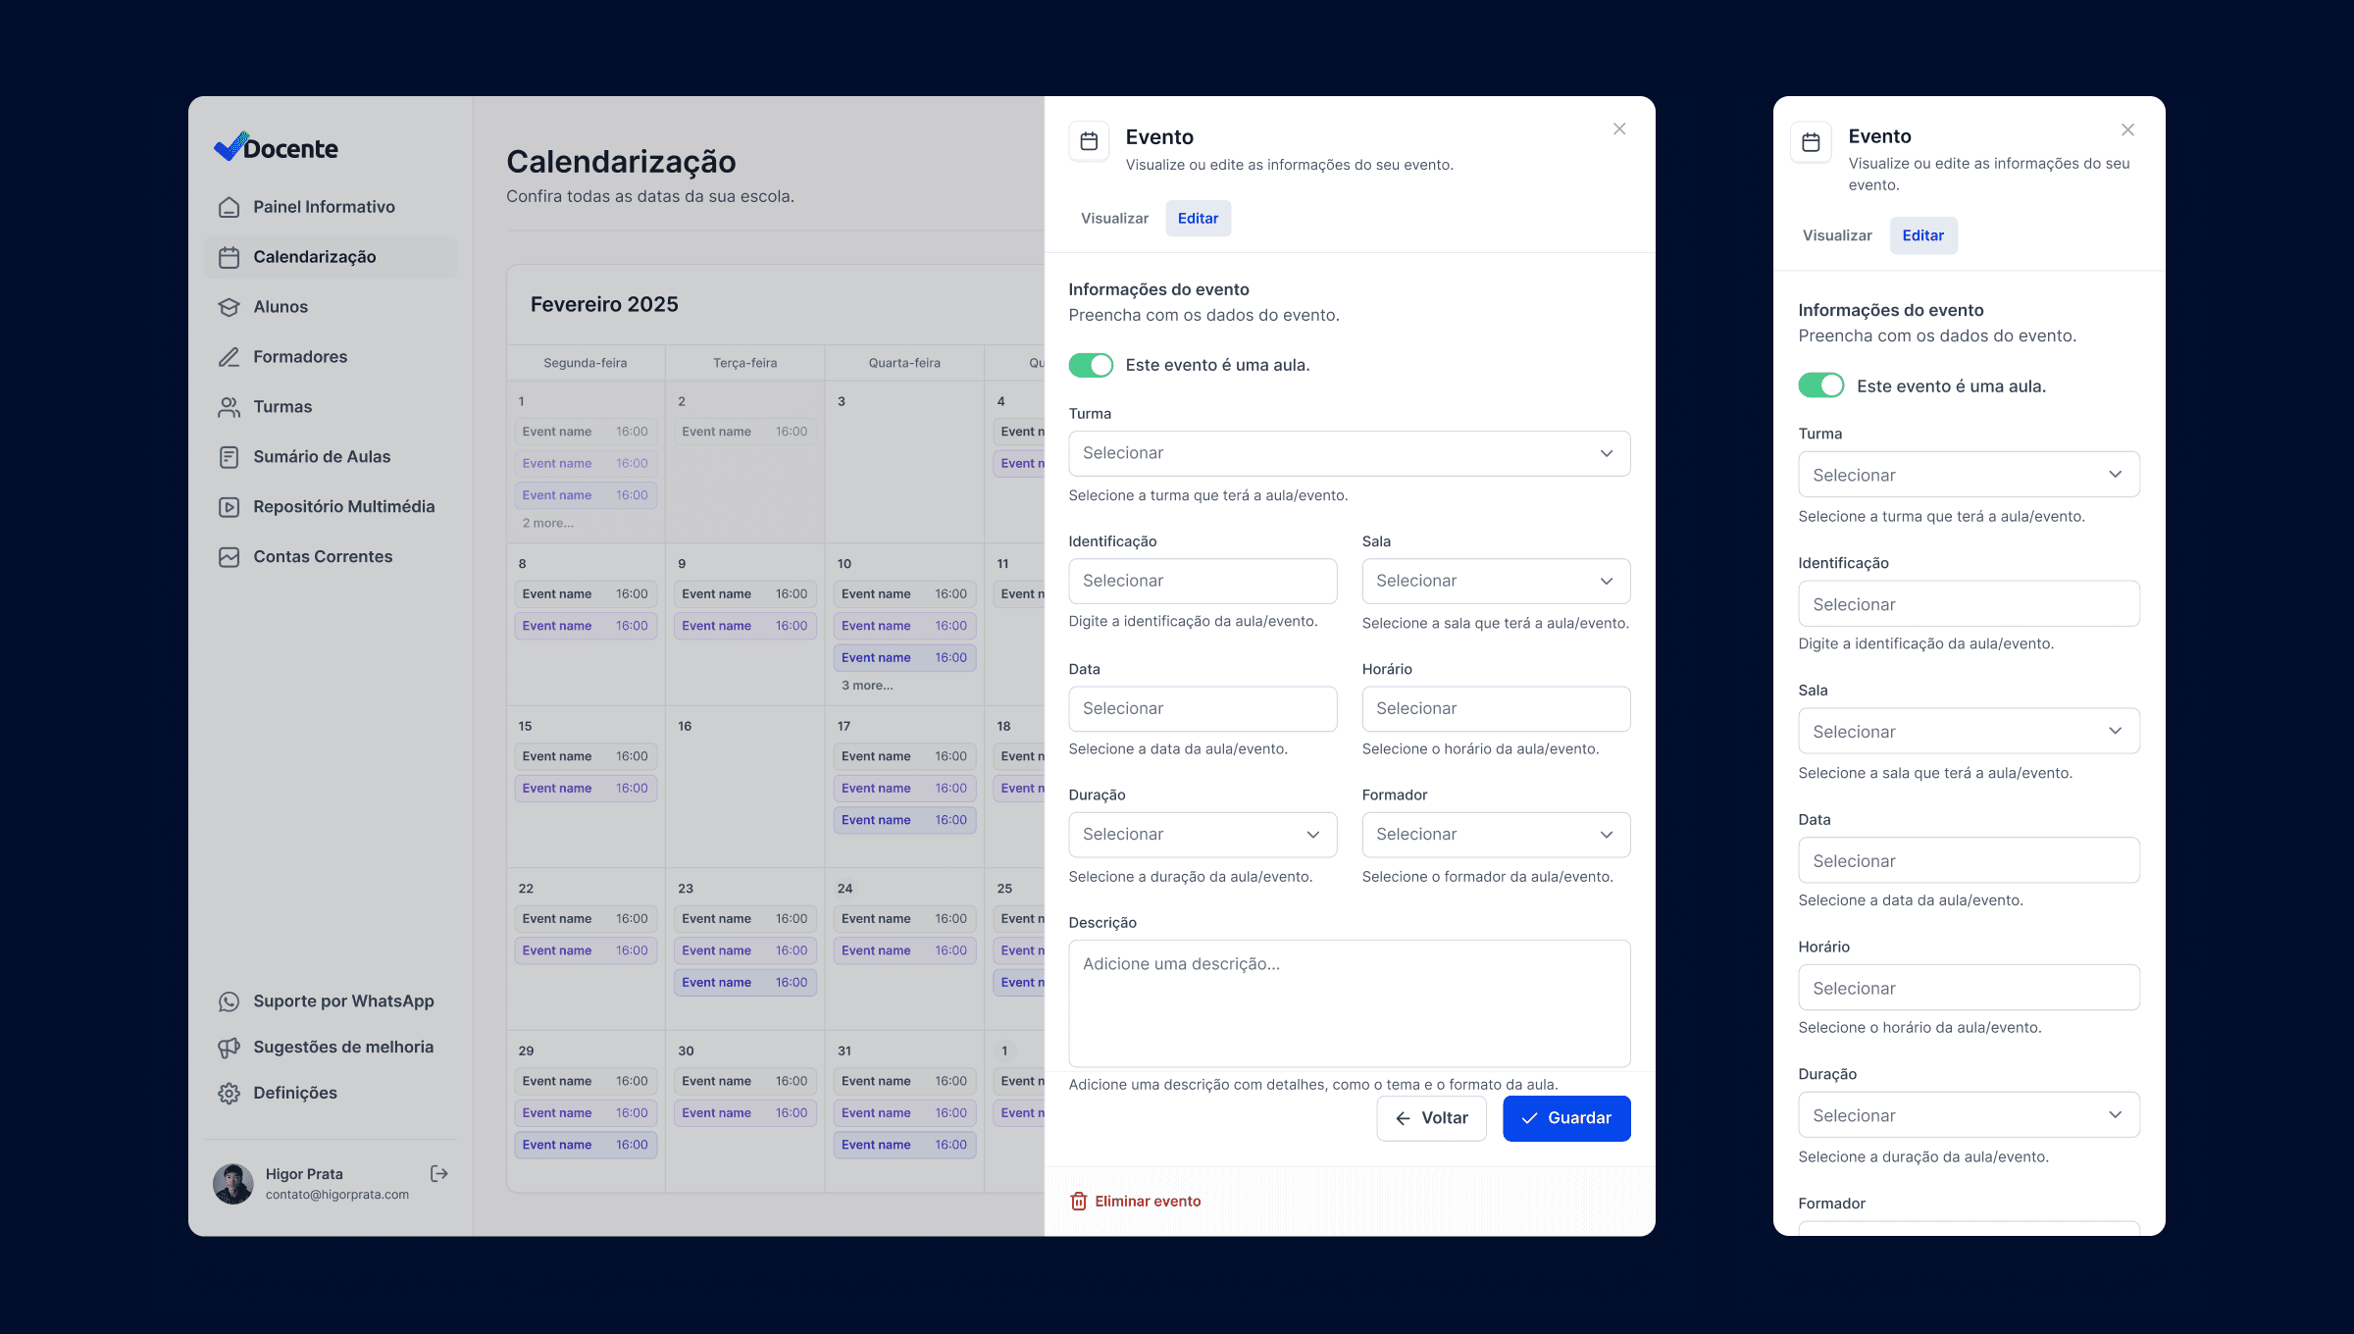Click the Alunos graduation cap icon

[229, 307]
